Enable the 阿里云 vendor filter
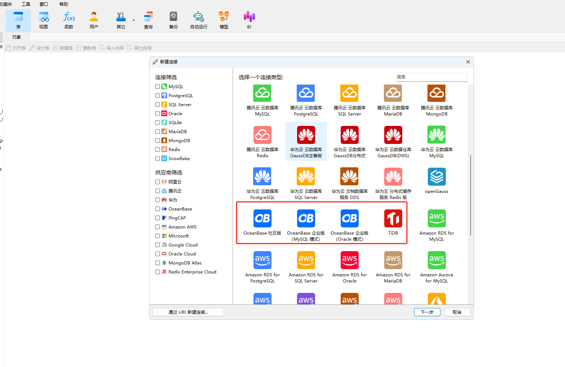This screenshot has height=367, width=565. pos(157,182)
